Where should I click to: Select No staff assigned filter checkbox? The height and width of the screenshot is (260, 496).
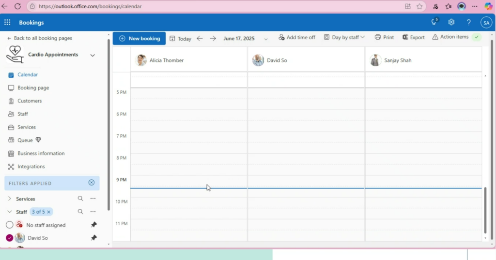tap(10, 225)
